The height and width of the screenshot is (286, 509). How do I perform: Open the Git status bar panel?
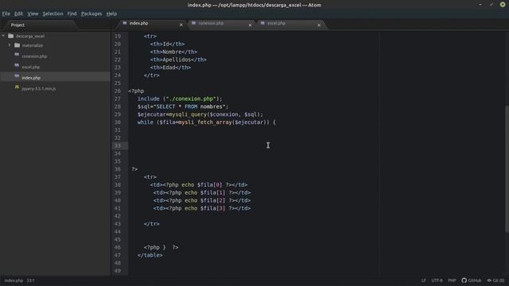tap(495, 280)
